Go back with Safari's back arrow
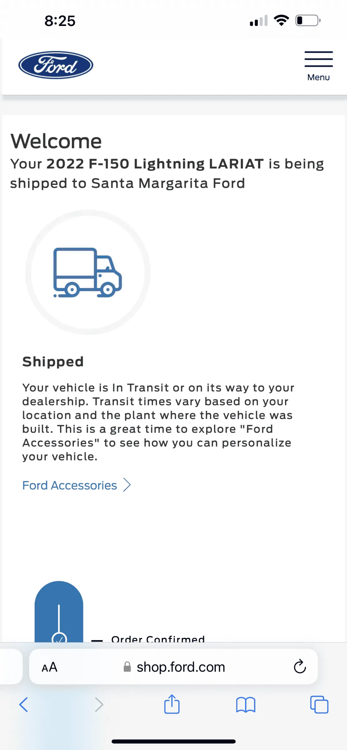The image size is (347, 750). 24,705
